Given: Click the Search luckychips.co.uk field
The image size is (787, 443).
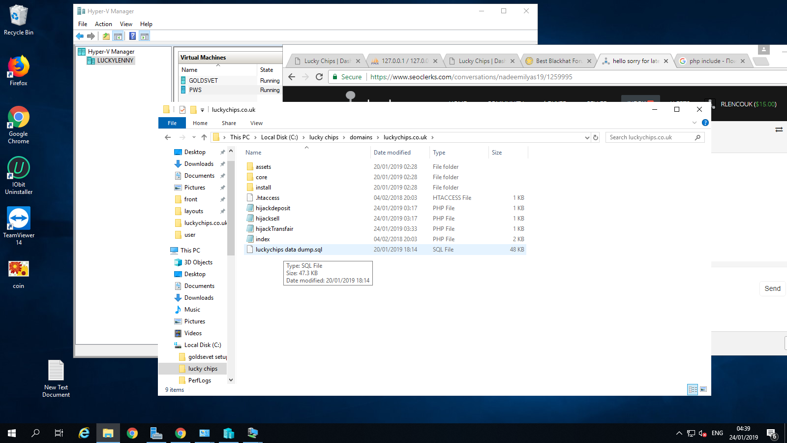Looking at the screenshot, I should pyautogui.click(x=650, y=138).
